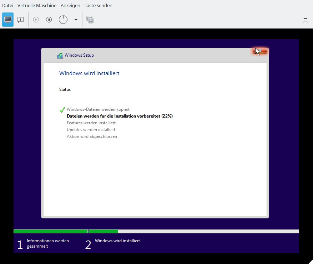Screen dimensions: 313x264
Task: Open the manage snapshots view
Action: click(90, 20)
